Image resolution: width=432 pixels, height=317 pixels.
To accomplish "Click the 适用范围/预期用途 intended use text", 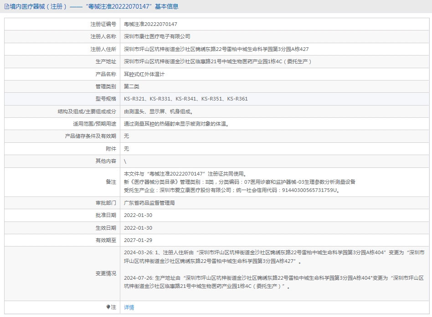I will point(176,124).
